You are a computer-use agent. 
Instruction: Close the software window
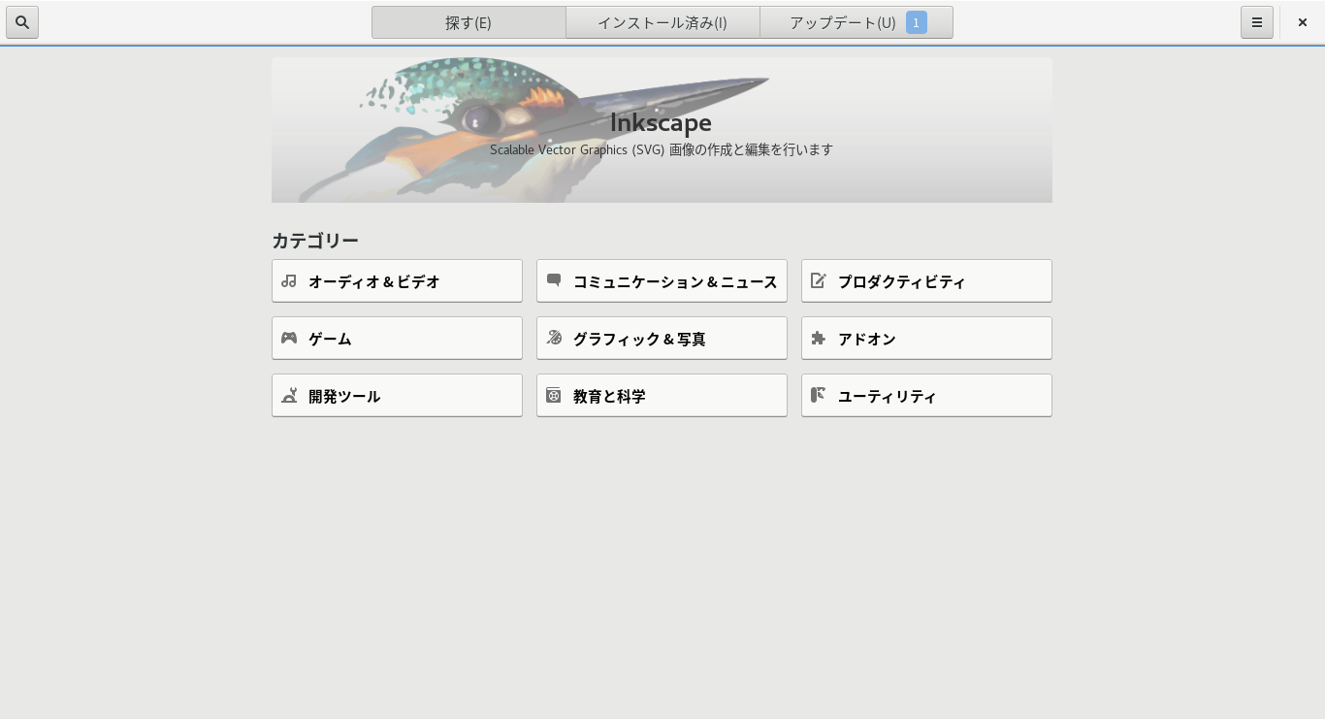click(1303, 22)
